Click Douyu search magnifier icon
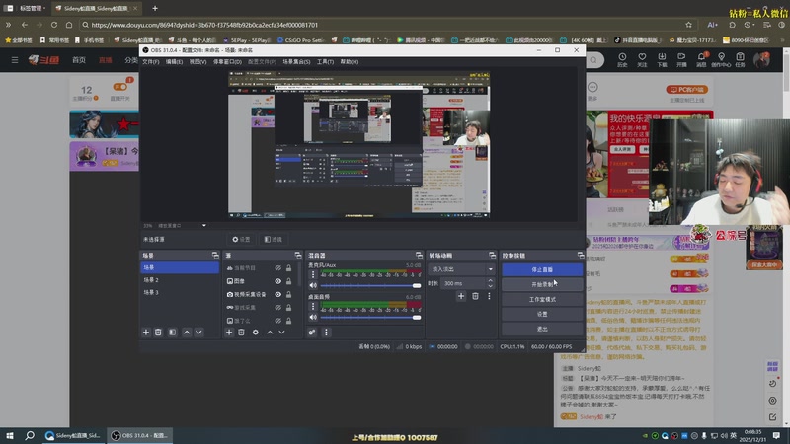This screenshot has width=790, height=444. [x=593, y=60]
